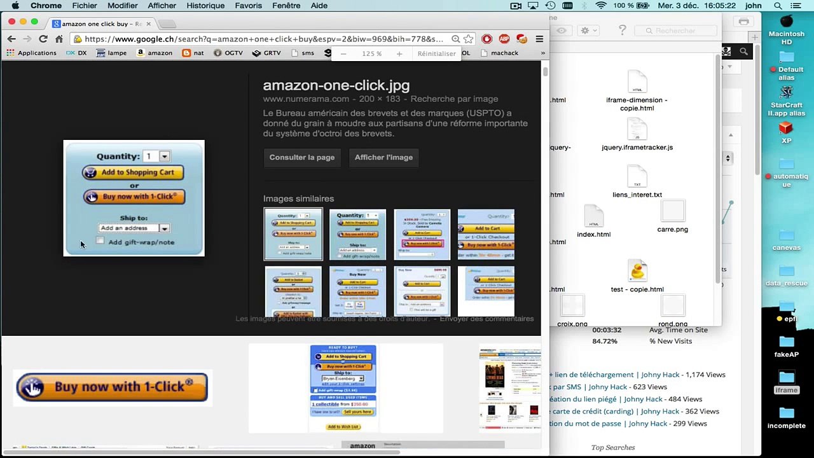The width and height of the screenshot is (814, 458).
Task: Open the Favoris menu
Action: pos(248,6)
